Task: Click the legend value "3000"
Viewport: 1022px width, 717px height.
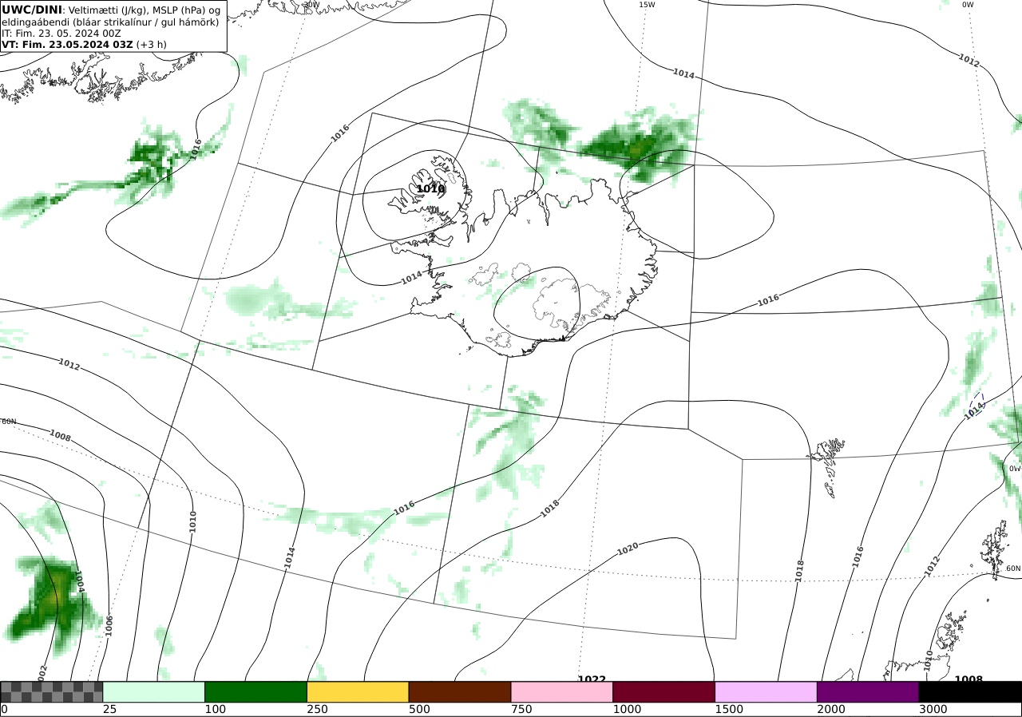Action: tap(933, 709)
